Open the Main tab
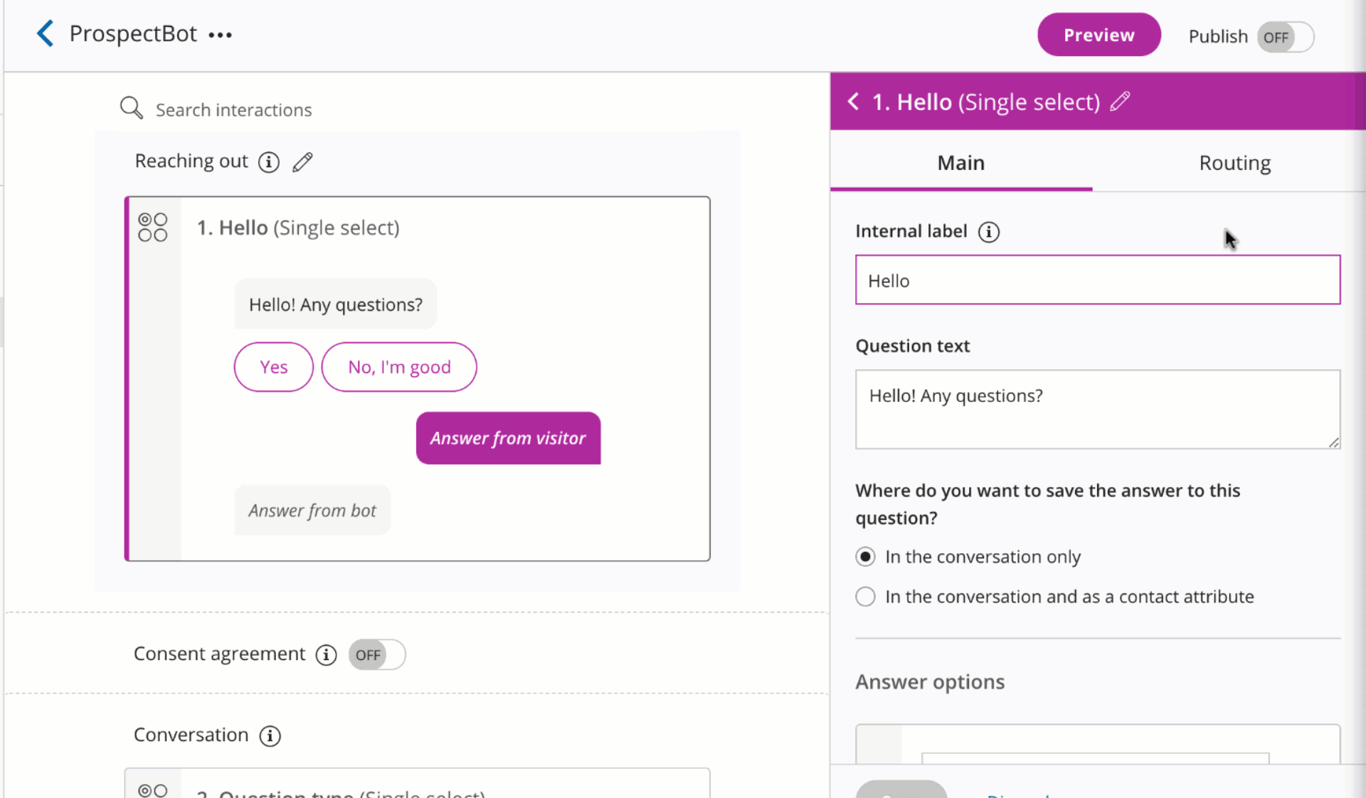This screenshot has width=1366, height=798. [x=961, y=163]
